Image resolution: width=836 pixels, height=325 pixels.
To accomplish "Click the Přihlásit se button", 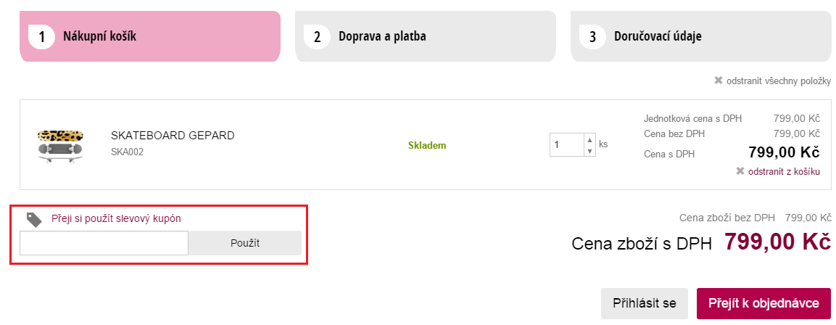I will coord(645,303).
